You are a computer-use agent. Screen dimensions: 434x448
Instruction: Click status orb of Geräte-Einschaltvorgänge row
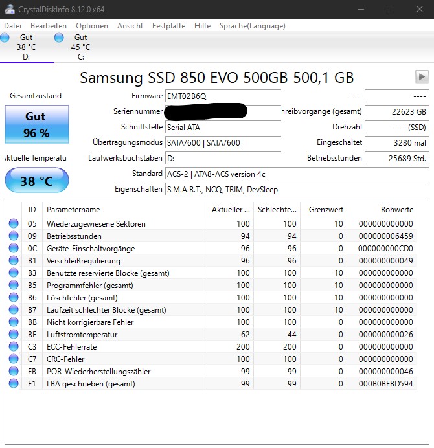coord(14,248)
